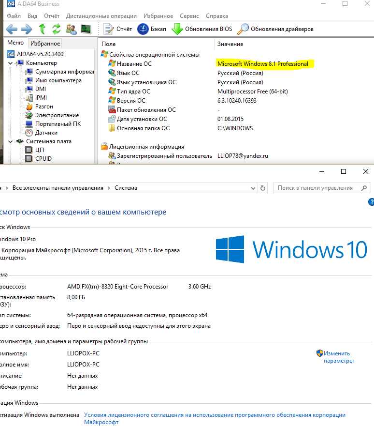
Task: Click the Бэкап backup toolbar button
Action: 151,29
